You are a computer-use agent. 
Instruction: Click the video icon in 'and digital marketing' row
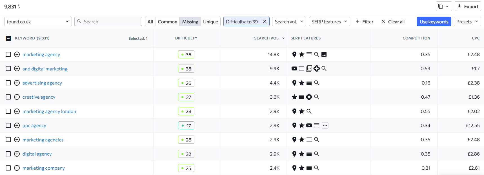click(x=294, y=68)
